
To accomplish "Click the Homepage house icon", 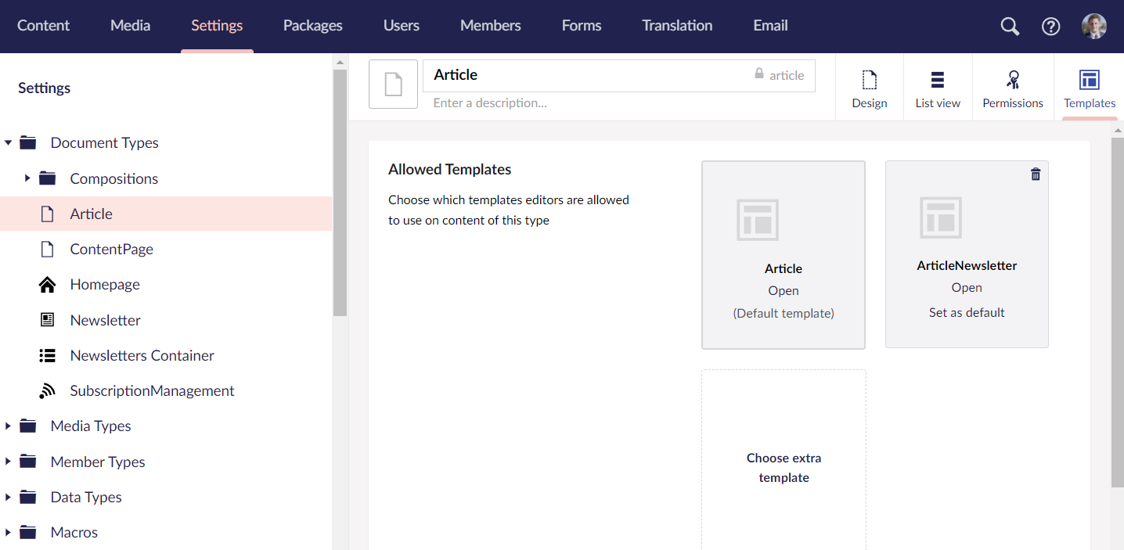I will pyautogui.click(x=47, y=285).
